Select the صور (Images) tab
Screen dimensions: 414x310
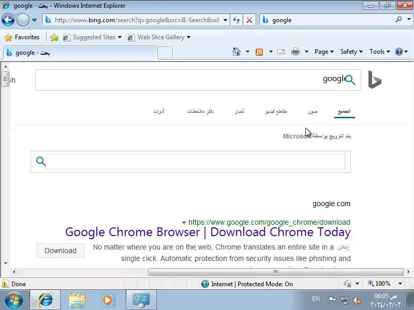tap(313, 112)
